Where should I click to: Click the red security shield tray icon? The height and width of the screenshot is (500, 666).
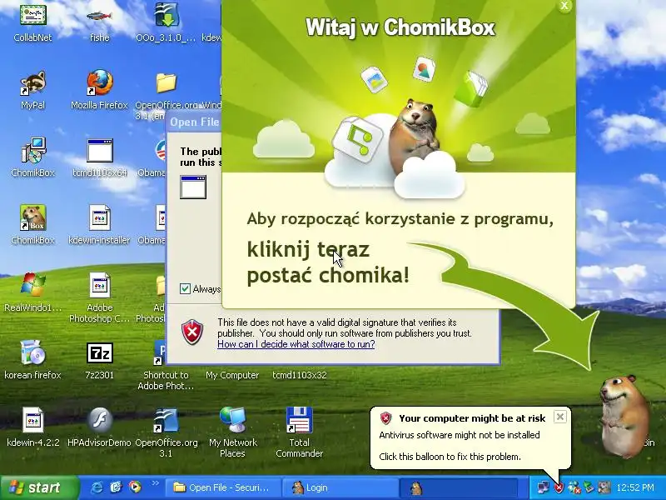pyautogui.click(x=559, y=487)
